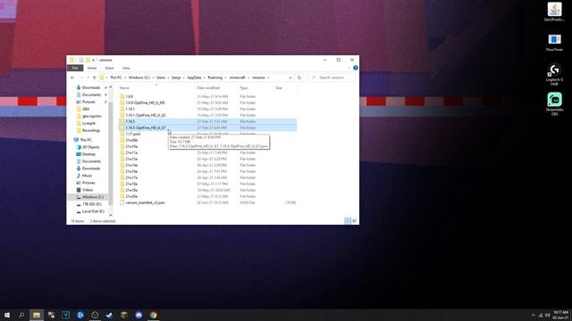Select the 21w11a folder
This screenshot has width=572, height=321.
click(131, 152)
